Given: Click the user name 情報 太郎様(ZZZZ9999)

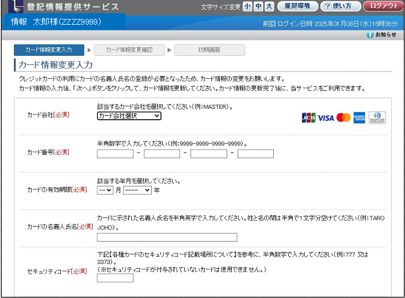Looking at the screenshot, I should click(56, 22).
